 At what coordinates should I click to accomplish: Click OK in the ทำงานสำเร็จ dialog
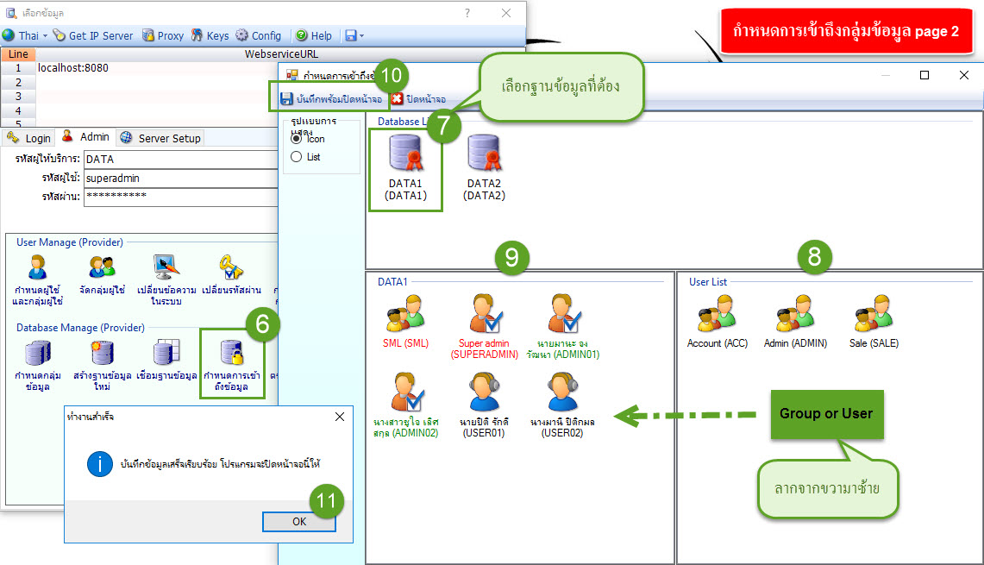(x=299, y=522)
